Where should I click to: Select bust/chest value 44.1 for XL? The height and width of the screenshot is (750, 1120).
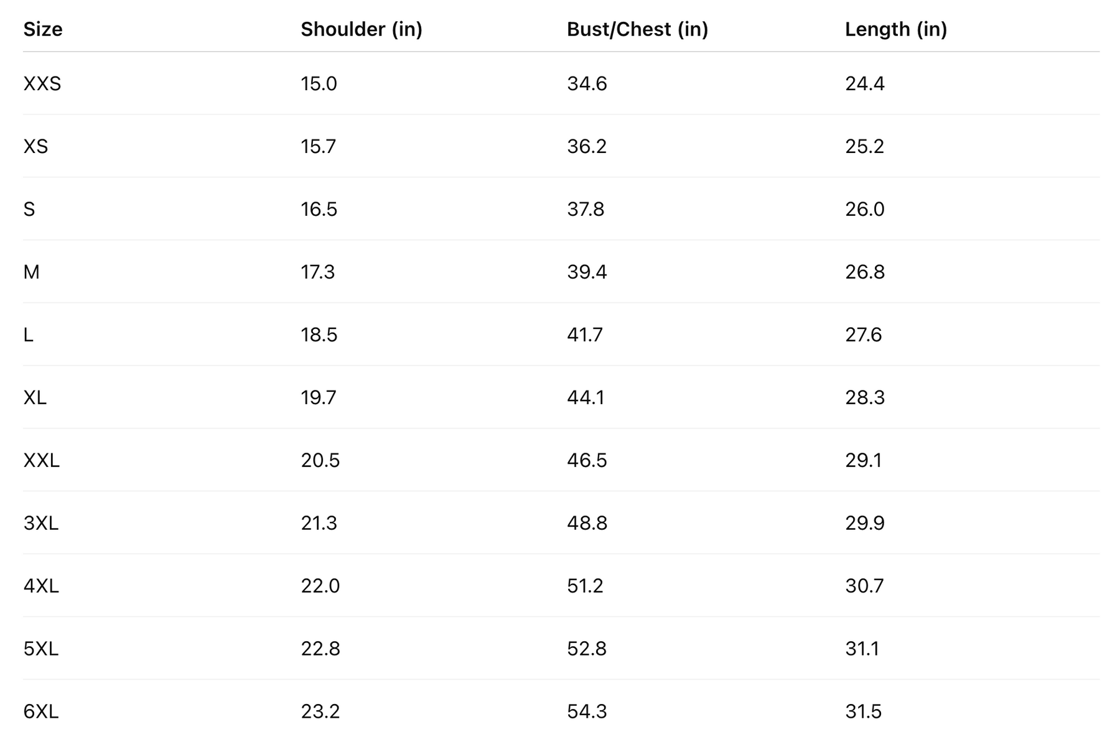(x=586, y=397)
